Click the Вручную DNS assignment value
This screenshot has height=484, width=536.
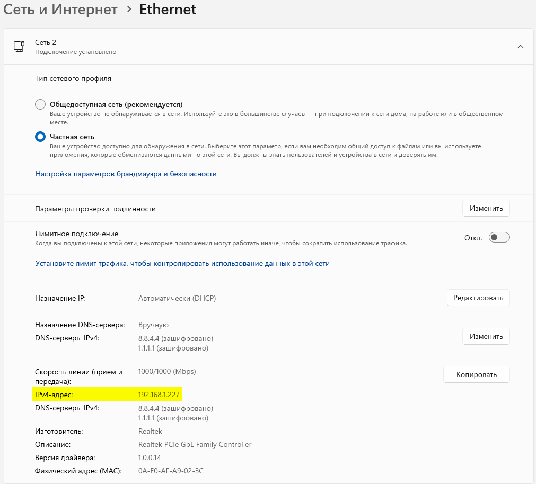(154, 325)
